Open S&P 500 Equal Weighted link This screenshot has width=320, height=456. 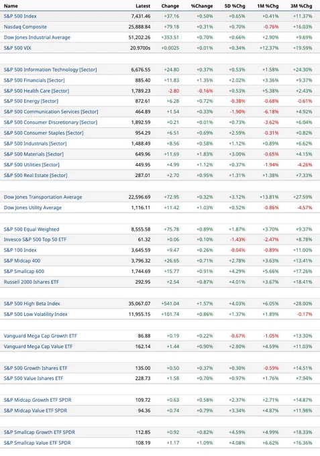[32, 229]
